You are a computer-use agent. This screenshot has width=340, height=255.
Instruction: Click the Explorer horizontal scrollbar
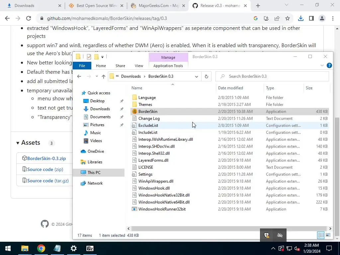229,228
